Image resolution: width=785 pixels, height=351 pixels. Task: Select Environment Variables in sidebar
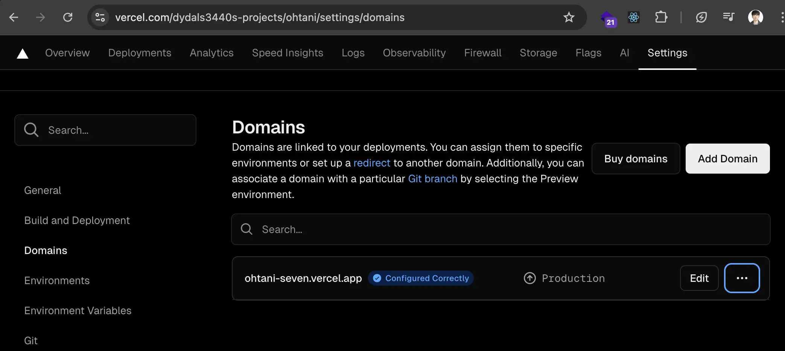click(x=78, y=311)
